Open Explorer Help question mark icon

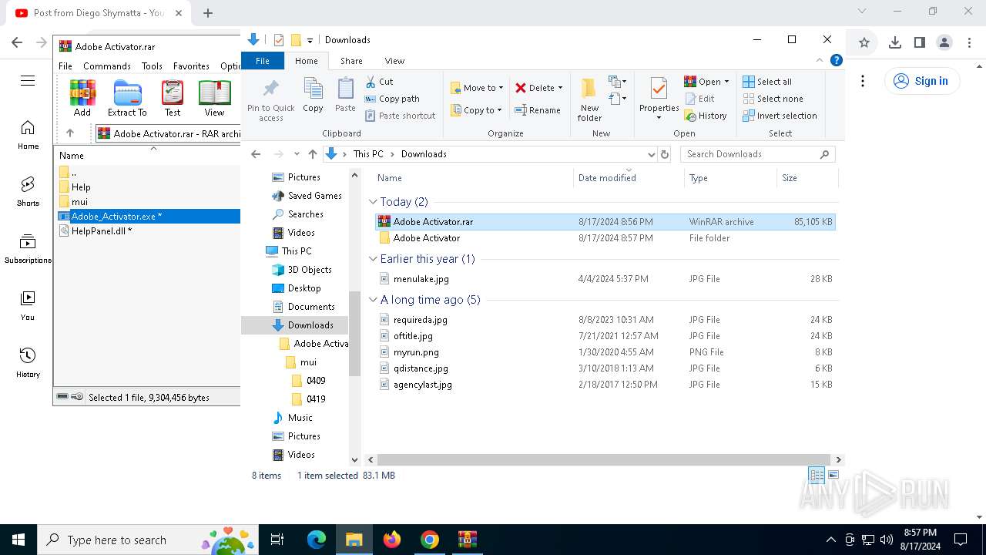click(x=836, y=60)
